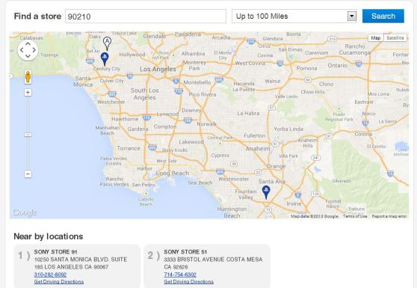Pan the map down with arrow
The height and width of the screenshot is (288, 417).
click(28, 56)
